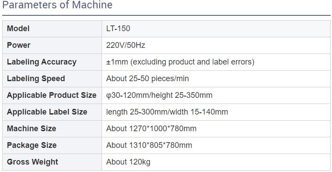This screenshot has height=172, width=332.
Task: Select the Gross Weight label
Action: (x=32, y=162)
